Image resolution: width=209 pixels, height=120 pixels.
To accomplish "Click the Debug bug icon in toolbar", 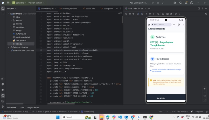I will pyautogui.click(x=158, y=3).
